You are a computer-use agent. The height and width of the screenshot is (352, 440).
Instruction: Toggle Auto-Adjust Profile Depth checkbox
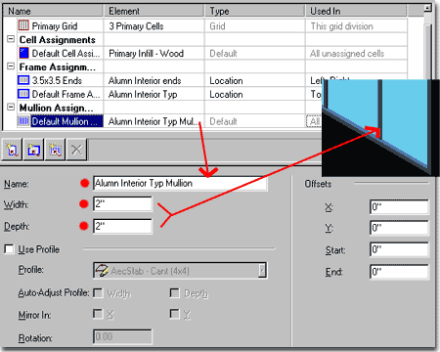pos(175,293)
